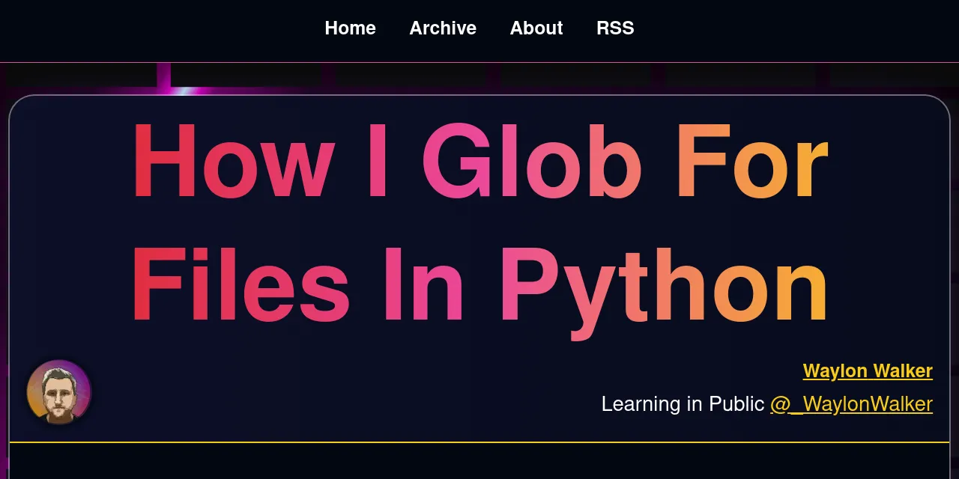Open the Waylon Walker author link
Screen dimensions: 959x479
click(x=867, y=371)
